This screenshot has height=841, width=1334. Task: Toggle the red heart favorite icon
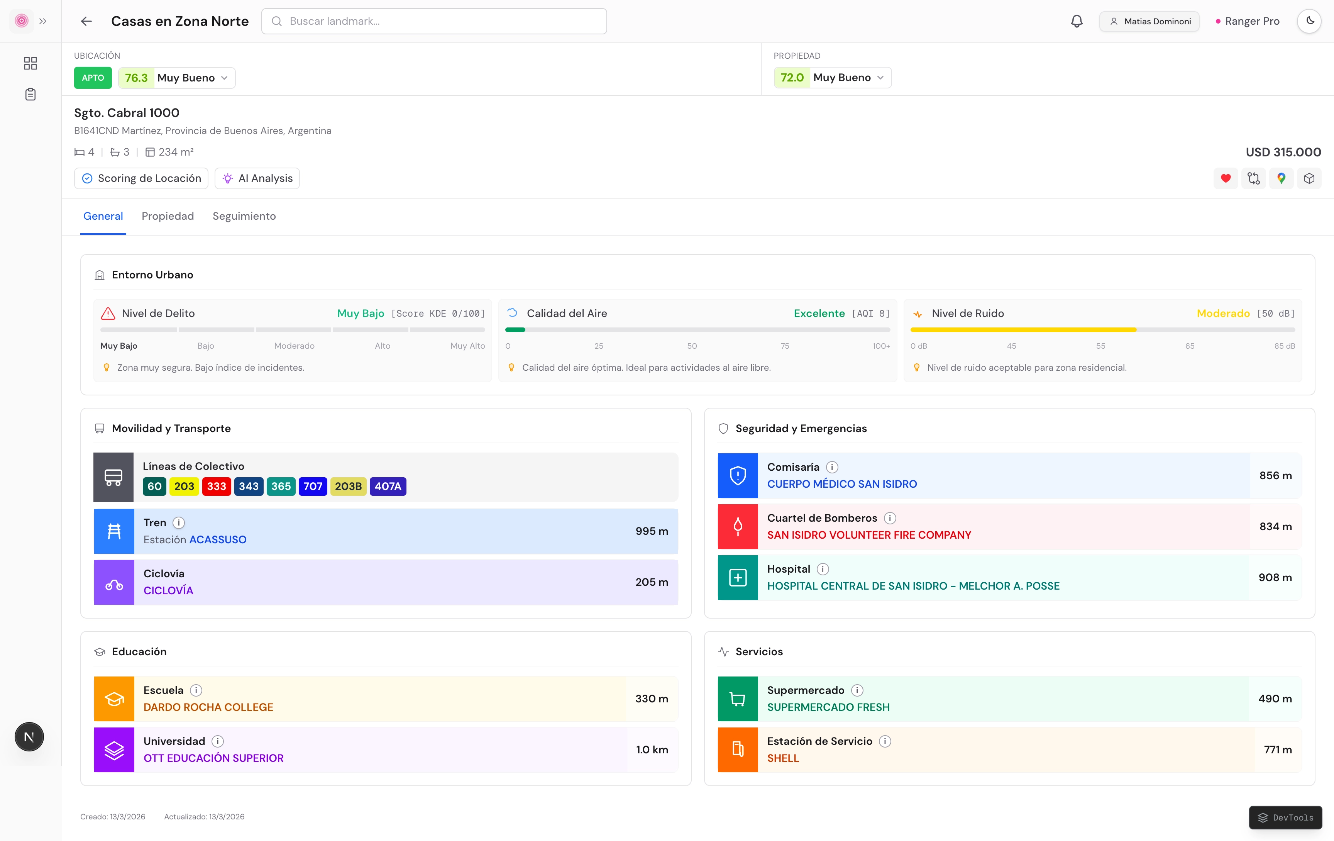(x=1226, y=178)
